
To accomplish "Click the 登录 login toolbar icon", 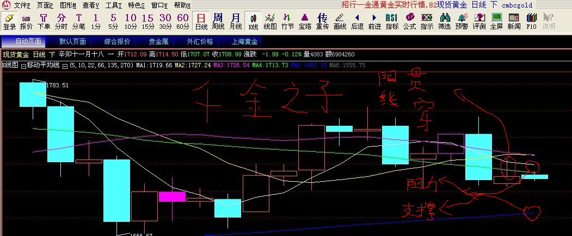I will click(x=9, y=22).
